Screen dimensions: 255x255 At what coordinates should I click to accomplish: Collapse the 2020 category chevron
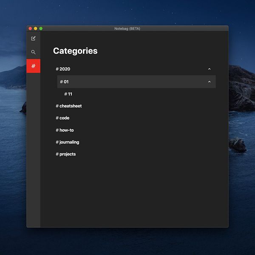209,69
